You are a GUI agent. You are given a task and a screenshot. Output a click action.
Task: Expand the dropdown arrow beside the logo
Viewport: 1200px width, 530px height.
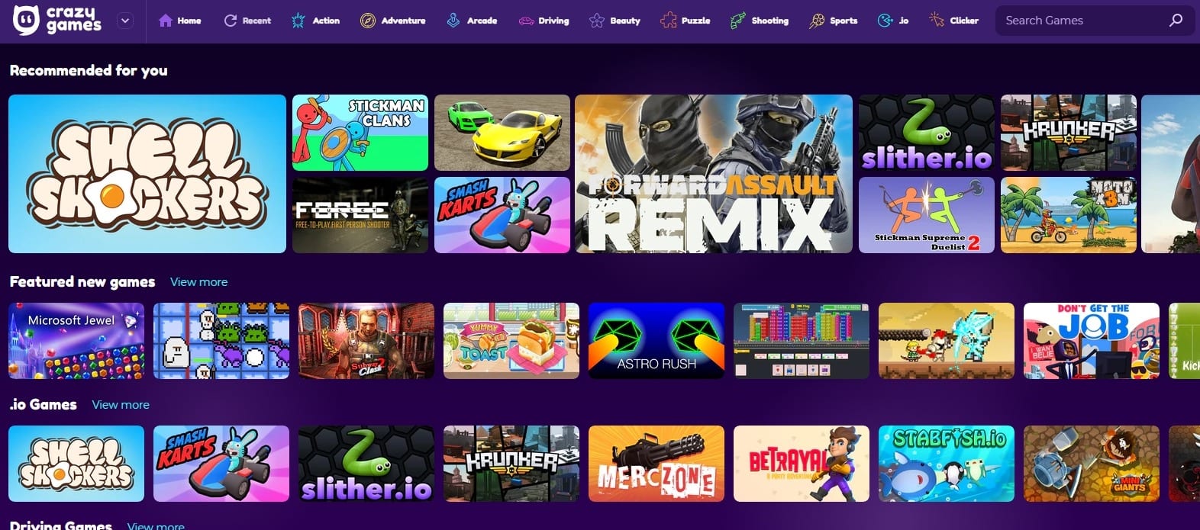[125, 21]
